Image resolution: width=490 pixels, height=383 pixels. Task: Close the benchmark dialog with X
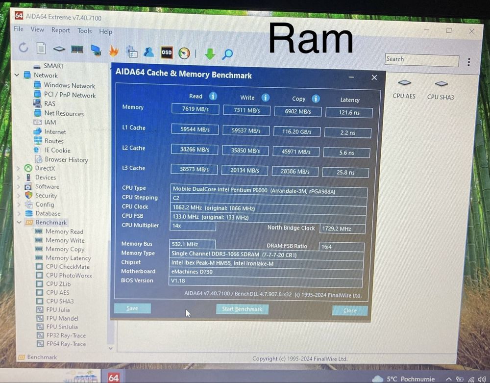point(374,77)
